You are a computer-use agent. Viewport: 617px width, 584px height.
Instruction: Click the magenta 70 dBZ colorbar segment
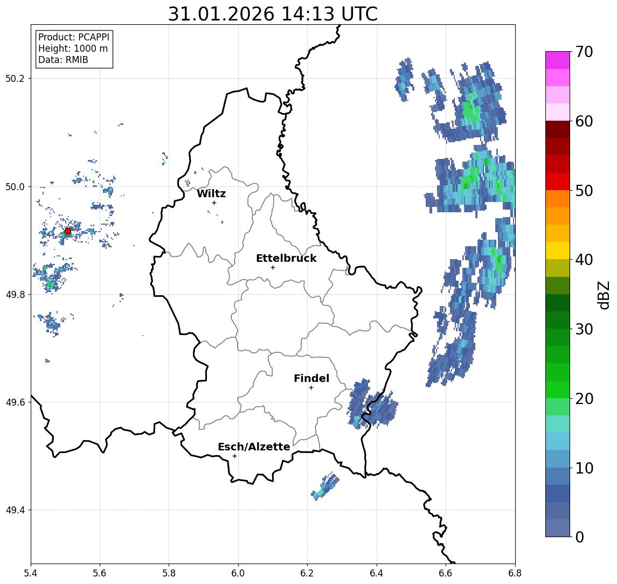pyautogui.click(x=558, y=60)
